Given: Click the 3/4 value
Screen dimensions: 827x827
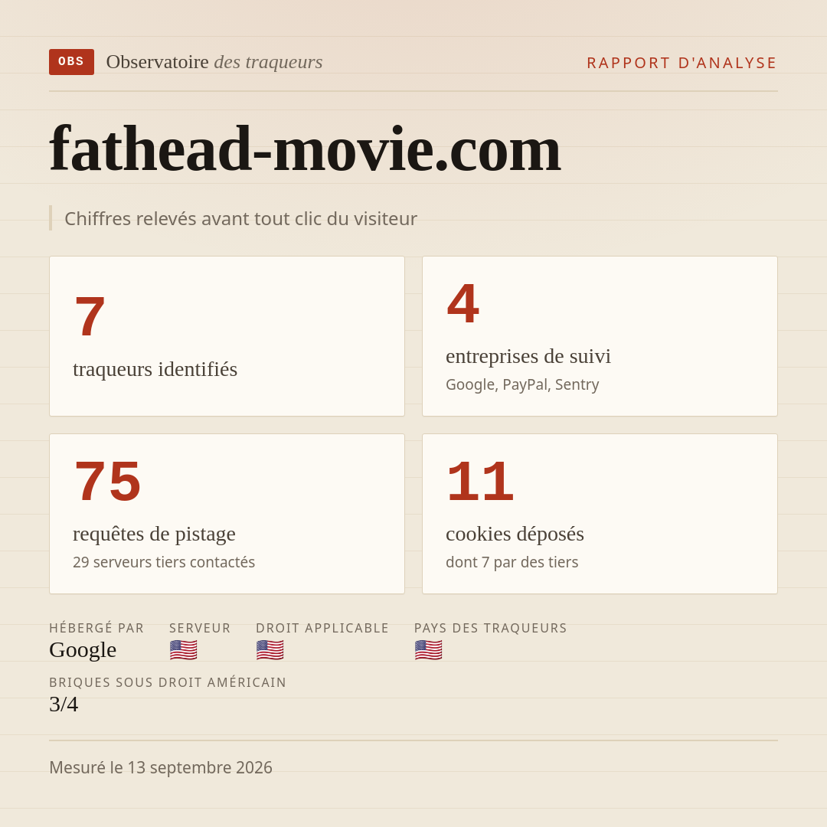Looking at the screenshot, I should tap(64, 704).
